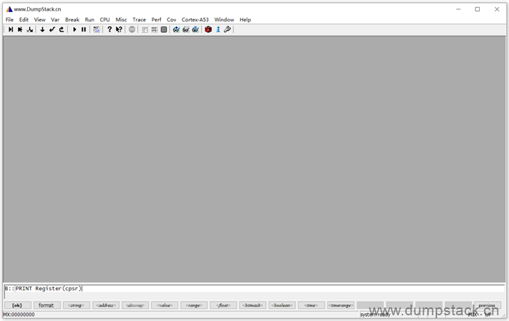Open the Cortex-A53 menu
The width and height of the screenshot is (509, 321).
tap(195, 20)
